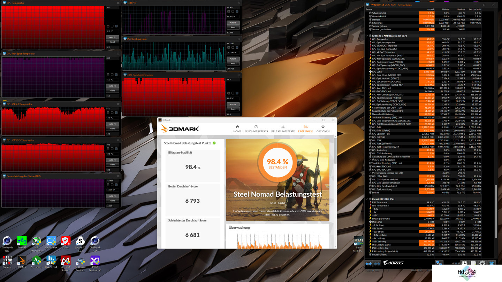Select the GPU Lüfter sensor row
502x282 pixels.
tap(425, 72)
